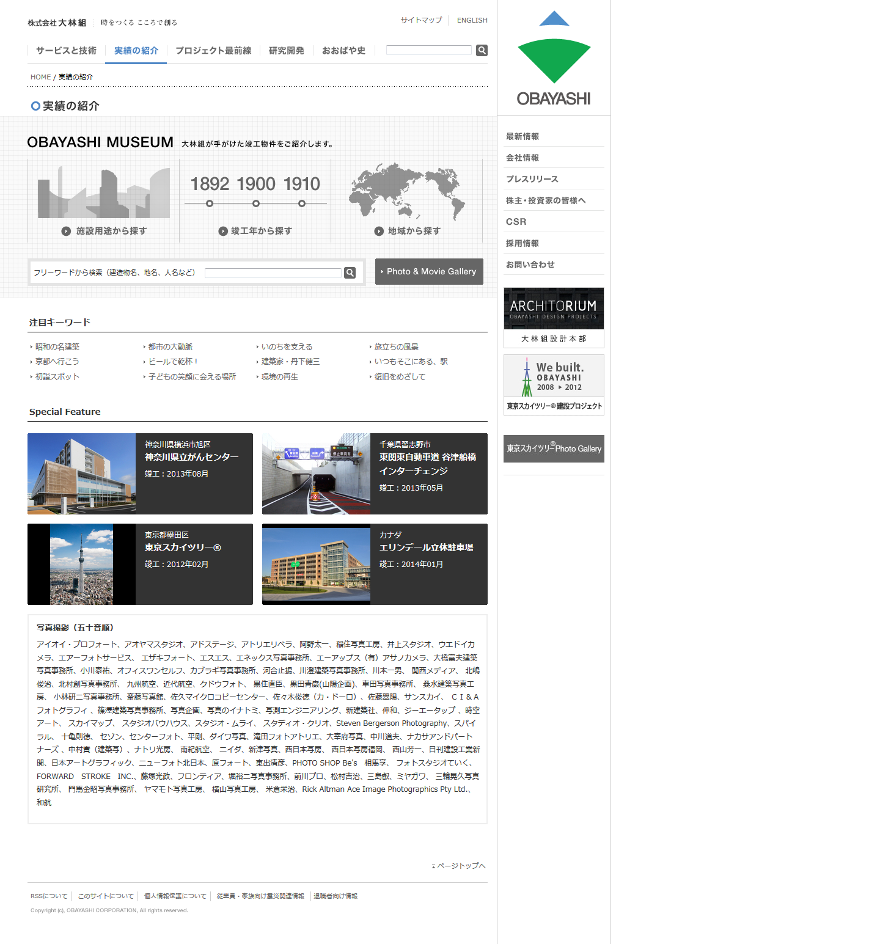
Task: Open おおばやし史 menu
Action: click(343, 51)
